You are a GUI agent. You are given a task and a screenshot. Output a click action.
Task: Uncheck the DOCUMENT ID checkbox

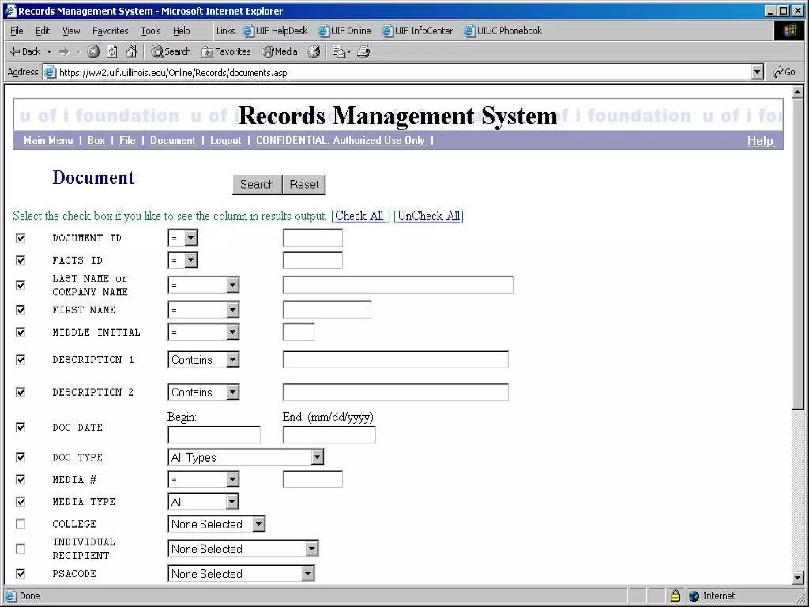[x=21, y=238]
